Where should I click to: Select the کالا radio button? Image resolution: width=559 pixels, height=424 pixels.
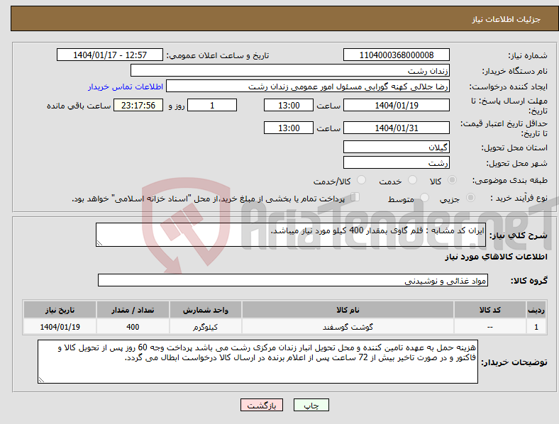452,180
